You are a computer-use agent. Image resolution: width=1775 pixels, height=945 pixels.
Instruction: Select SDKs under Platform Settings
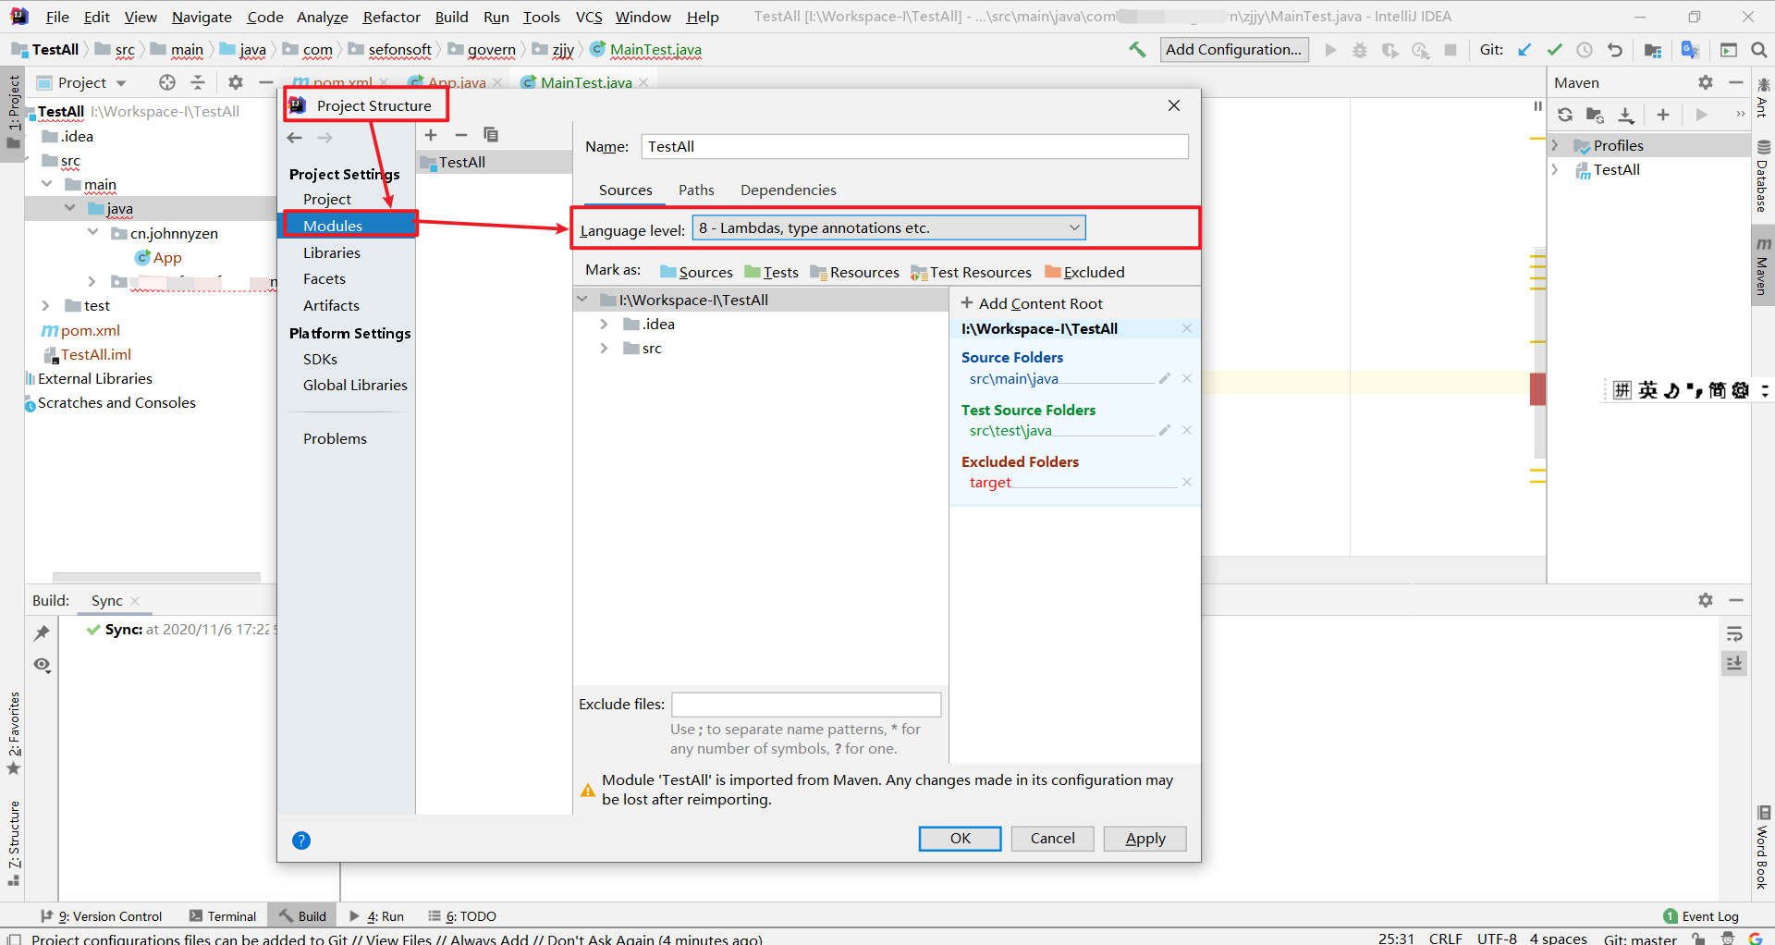(320, 359)
